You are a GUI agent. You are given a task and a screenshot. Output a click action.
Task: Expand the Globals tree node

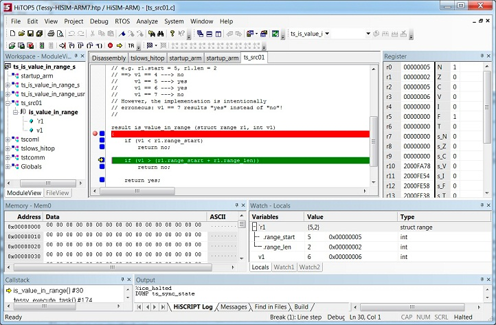coord(8,166)
